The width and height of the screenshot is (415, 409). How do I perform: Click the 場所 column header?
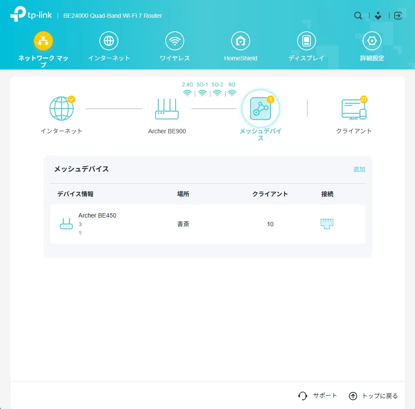click(183, 194)
